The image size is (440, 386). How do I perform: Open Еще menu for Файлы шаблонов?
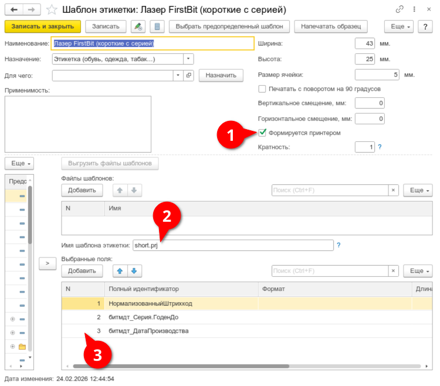418,190
